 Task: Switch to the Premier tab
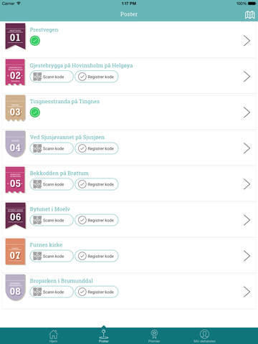[x=154, y=335]
